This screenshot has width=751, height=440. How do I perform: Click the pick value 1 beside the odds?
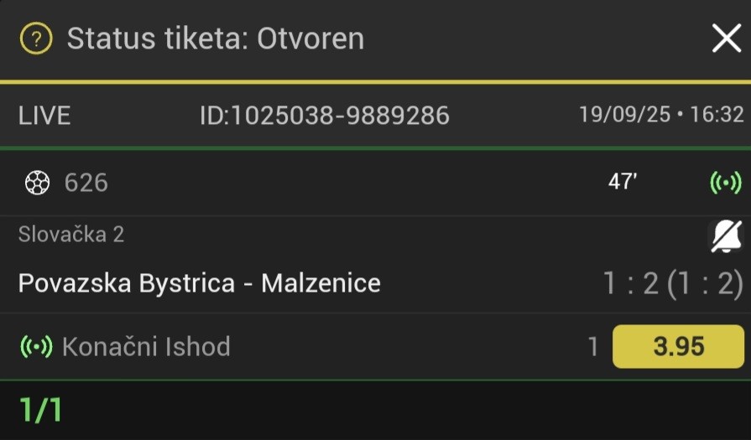click(593, 346)
